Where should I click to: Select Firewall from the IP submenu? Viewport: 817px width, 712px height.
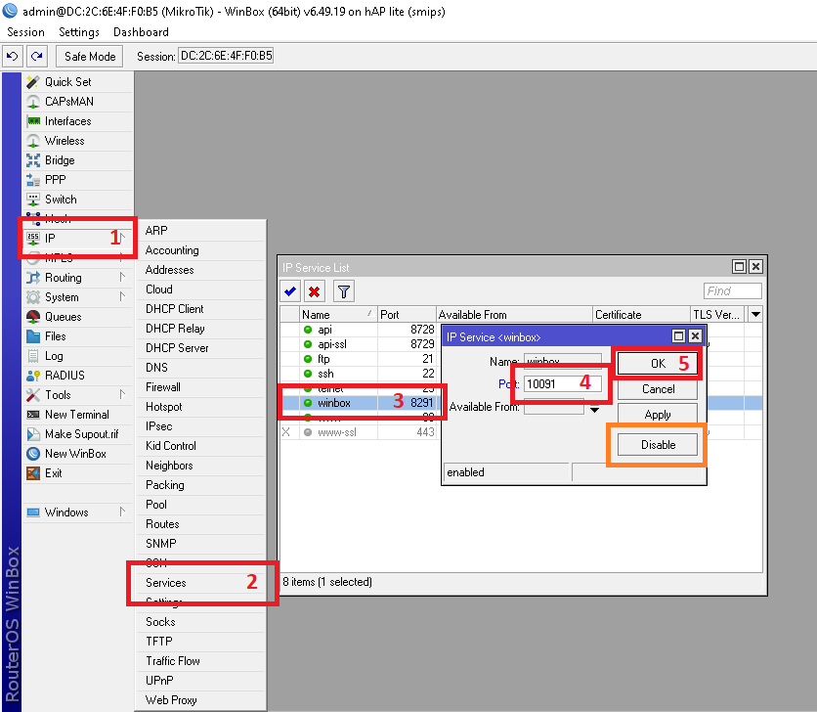click(163, 387)
